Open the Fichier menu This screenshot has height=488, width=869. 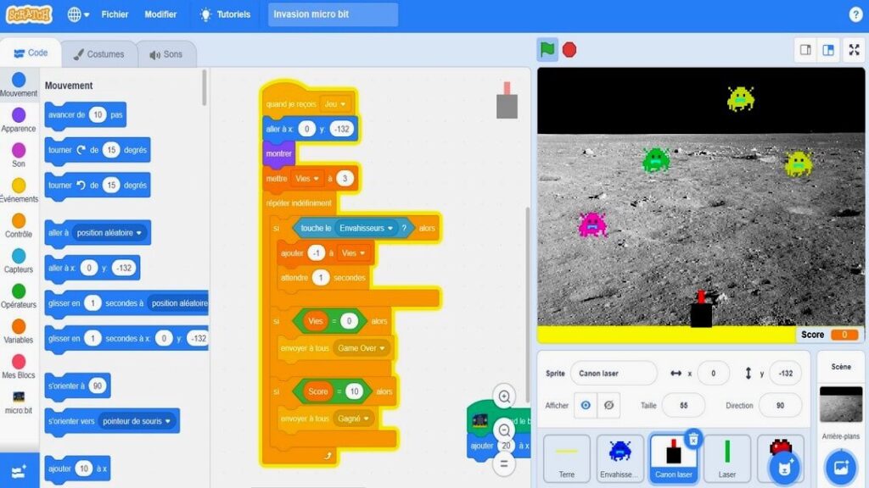pyautogui.click(x=115, y=14)
